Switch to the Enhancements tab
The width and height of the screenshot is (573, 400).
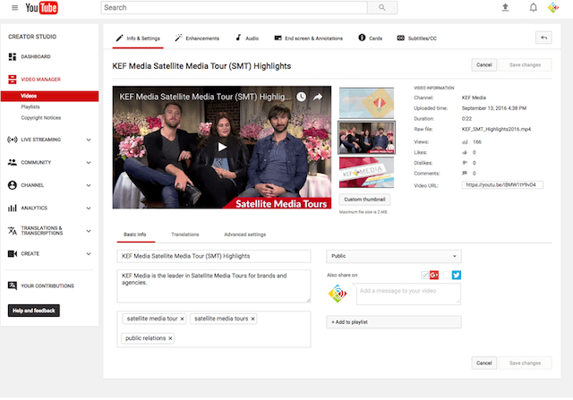[197, 38]
